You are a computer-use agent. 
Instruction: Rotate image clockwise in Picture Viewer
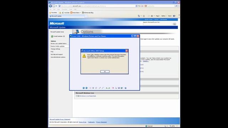(x=107, y=88)
